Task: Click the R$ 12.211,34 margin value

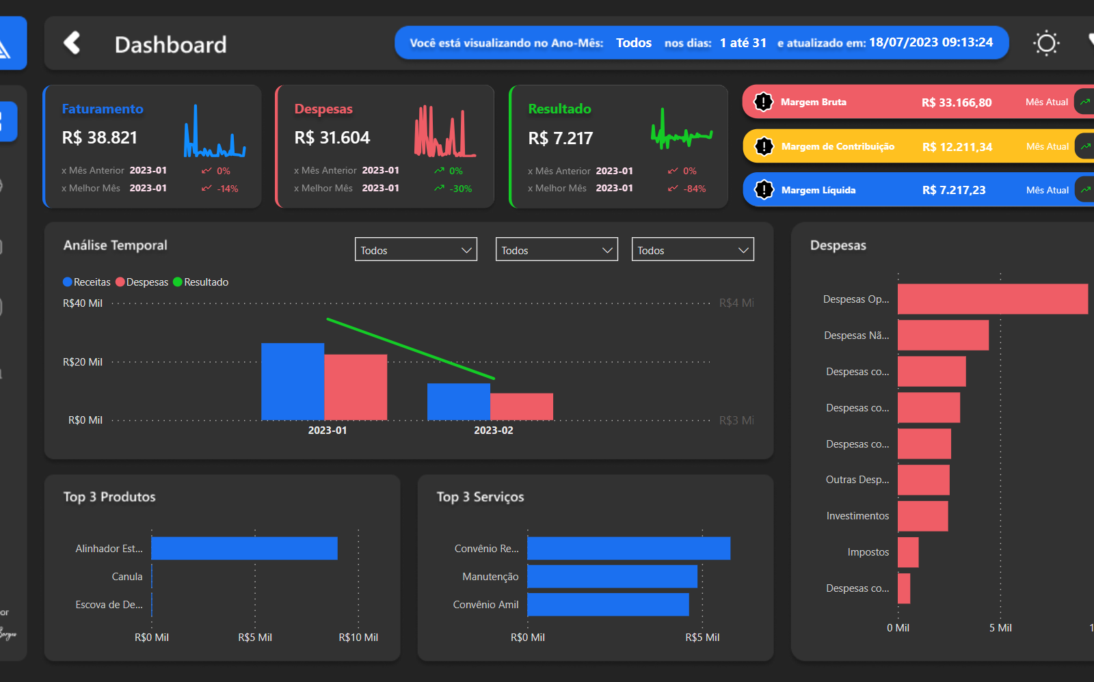Action: point(957,147)
